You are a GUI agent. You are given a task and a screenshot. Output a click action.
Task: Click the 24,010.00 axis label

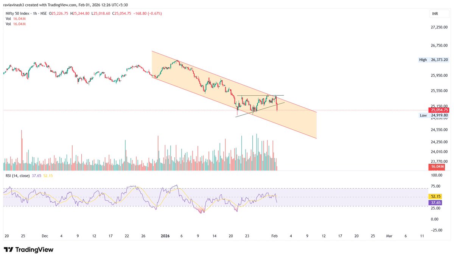coord(439,152)
